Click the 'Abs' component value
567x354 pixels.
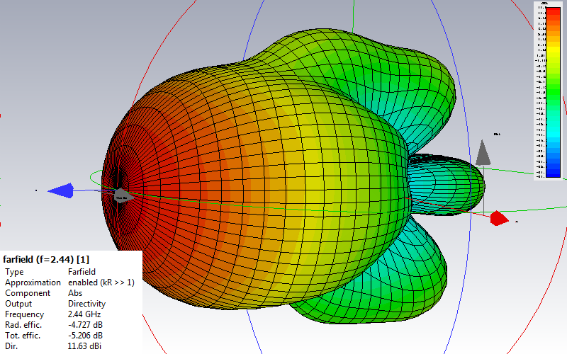(x=76, y=293)
